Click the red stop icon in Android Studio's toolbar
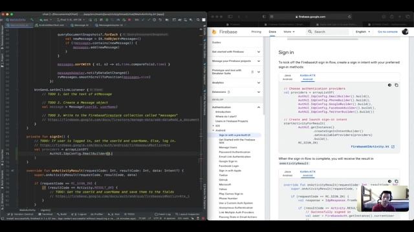This screenshot has height=232, width=414. pos(129,20)
